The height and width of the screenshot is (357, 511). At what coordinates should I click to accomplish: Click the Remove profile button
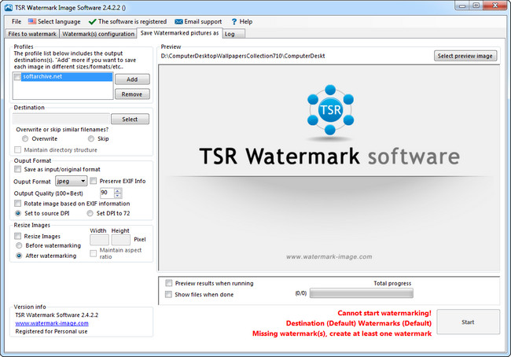coord(132,94)
